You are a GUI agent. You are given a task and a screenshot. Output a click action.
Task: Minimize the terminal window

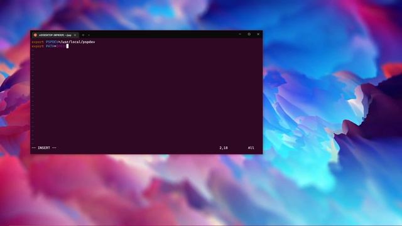240,34
